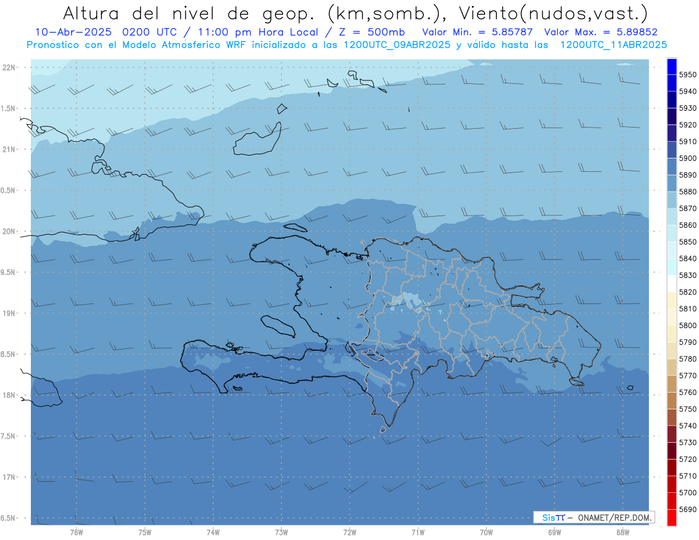The image size is (699, 540).
Task: Click the 22N latitude label
Action: (9, 67)
